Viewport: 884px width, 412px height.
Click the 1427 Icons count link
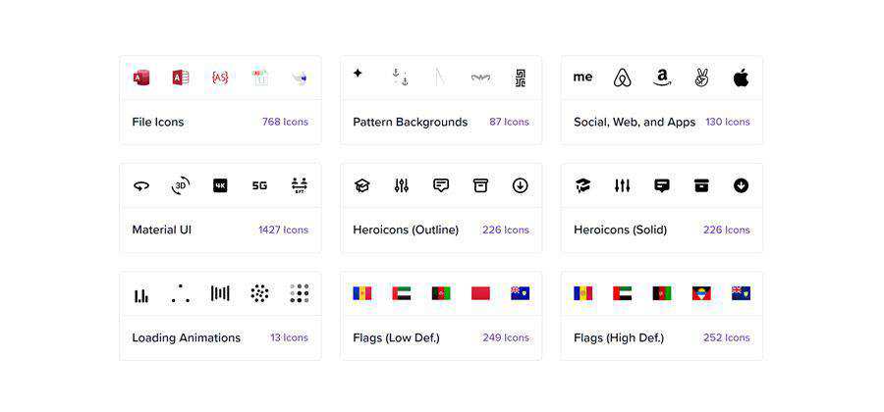click(x=283, y=231)
